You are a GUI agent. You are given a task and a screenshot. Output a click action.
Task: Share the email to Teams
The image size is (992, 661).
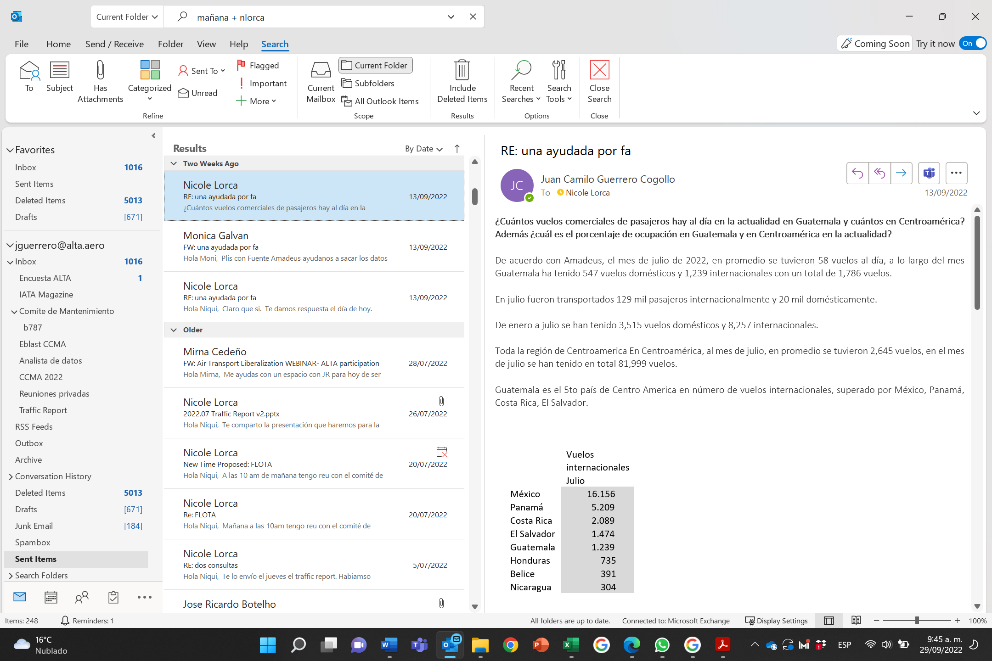pos(929,173)
